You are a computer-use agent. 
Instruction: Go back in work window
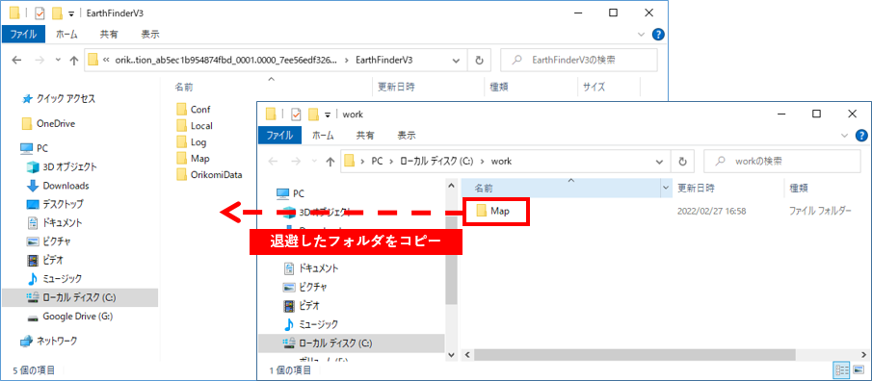pyautogui.click(x=274, y=161)
